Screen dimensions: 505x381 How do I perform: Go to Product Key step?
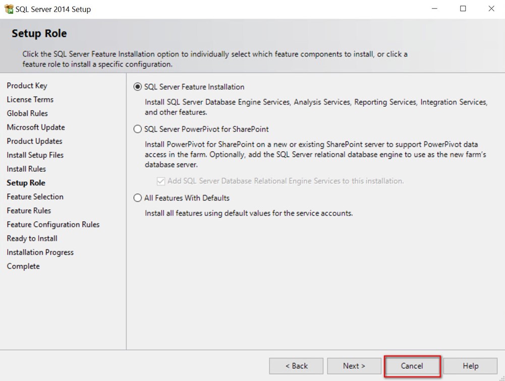pyautogui.click(x=27, y=86)
